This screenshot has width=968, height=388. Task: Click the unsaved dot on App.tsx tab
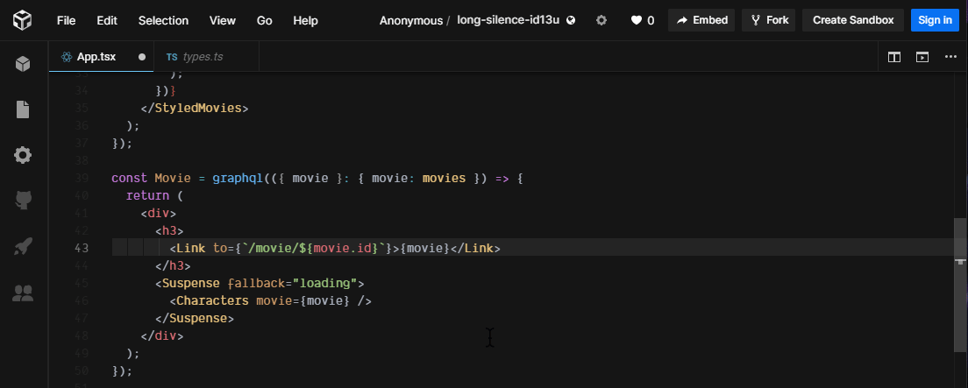pos(142,57)
